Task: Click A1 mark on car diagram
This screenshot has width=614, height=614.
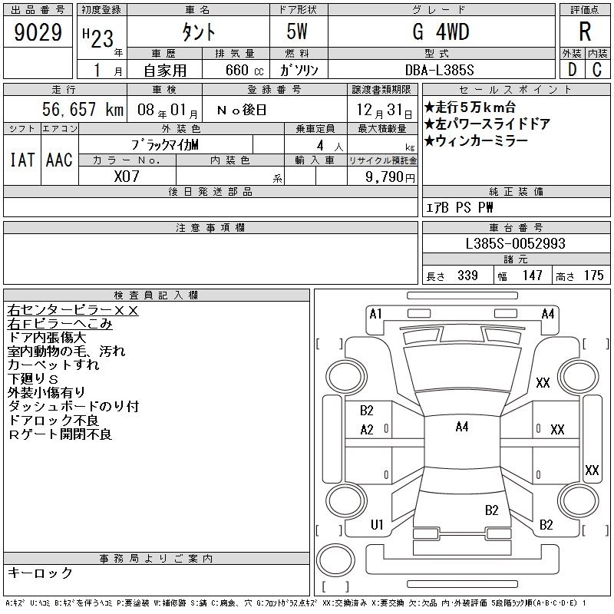Action: 375,314
